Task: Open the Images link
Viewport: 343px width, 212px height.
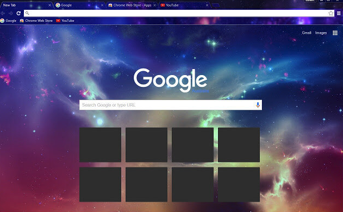Action: point(321,33)
